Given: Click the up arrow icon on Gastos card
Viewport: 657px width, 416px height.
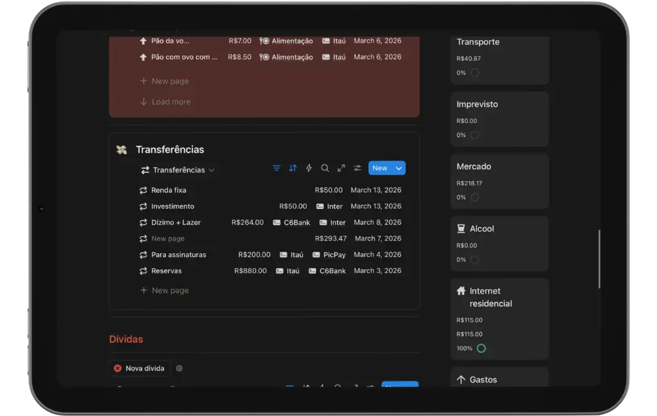Looking at the screenshot, I should [x=461, y=379].
